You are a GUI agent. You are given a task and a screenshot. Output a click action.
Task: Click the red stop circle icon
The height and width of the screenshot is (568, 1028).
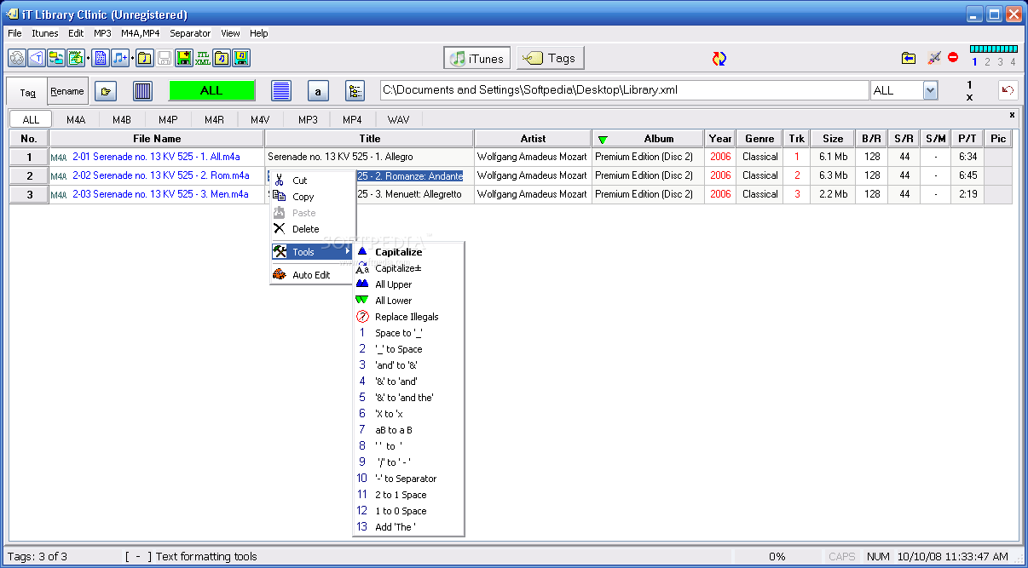[953, 58]
